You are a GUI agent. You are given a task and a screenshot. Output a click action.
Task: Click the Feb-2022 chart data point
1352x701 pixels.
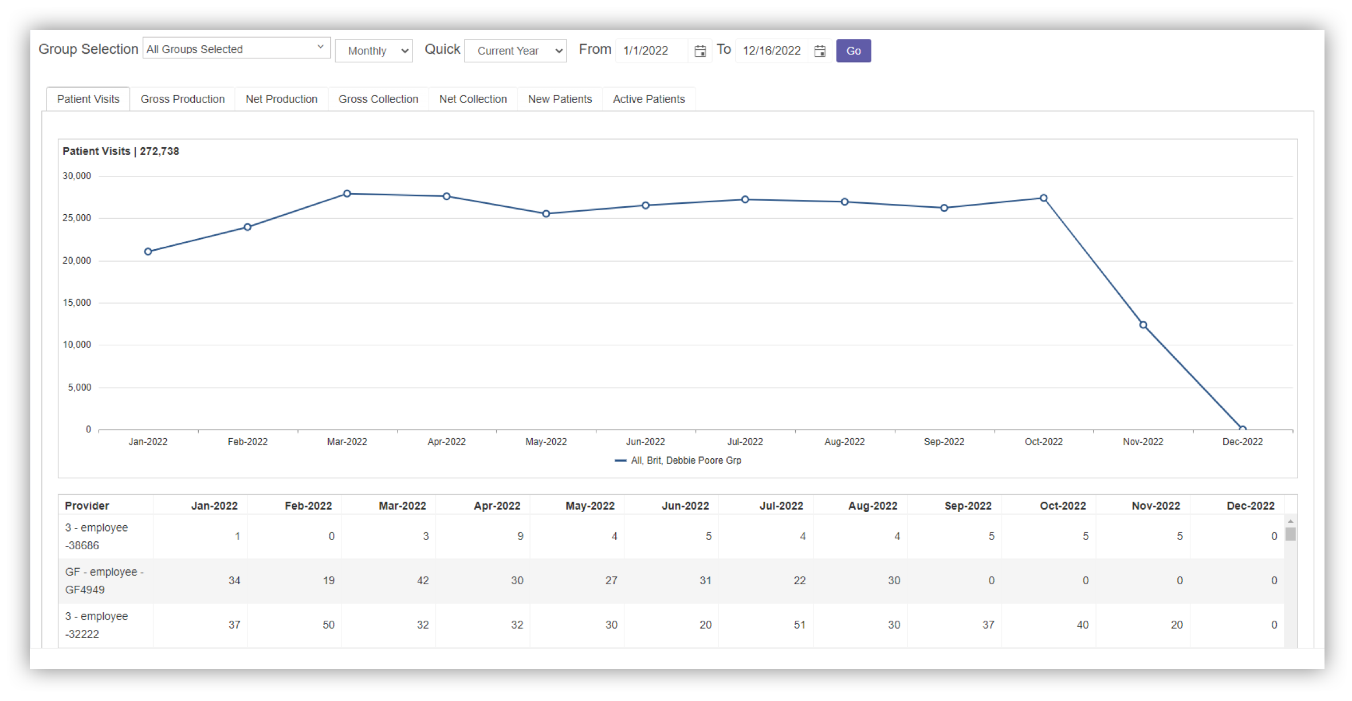(247, 227)
